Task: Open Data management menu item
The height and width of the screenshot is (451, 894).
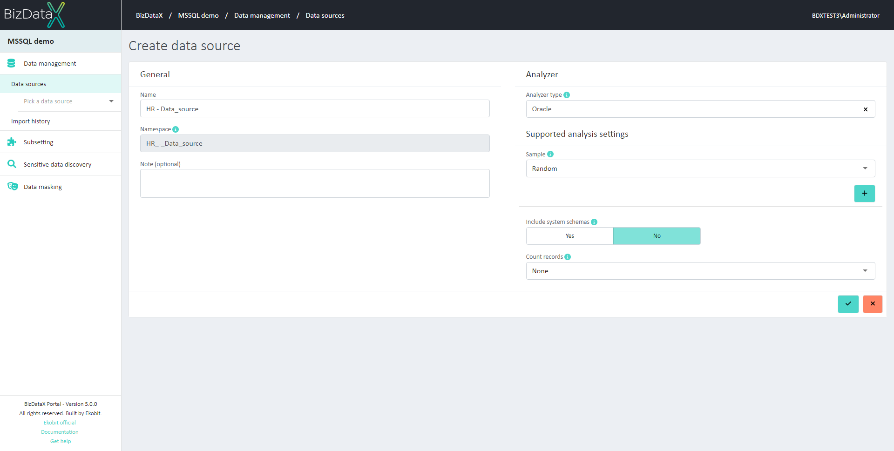Action: [x=61, y=63]
